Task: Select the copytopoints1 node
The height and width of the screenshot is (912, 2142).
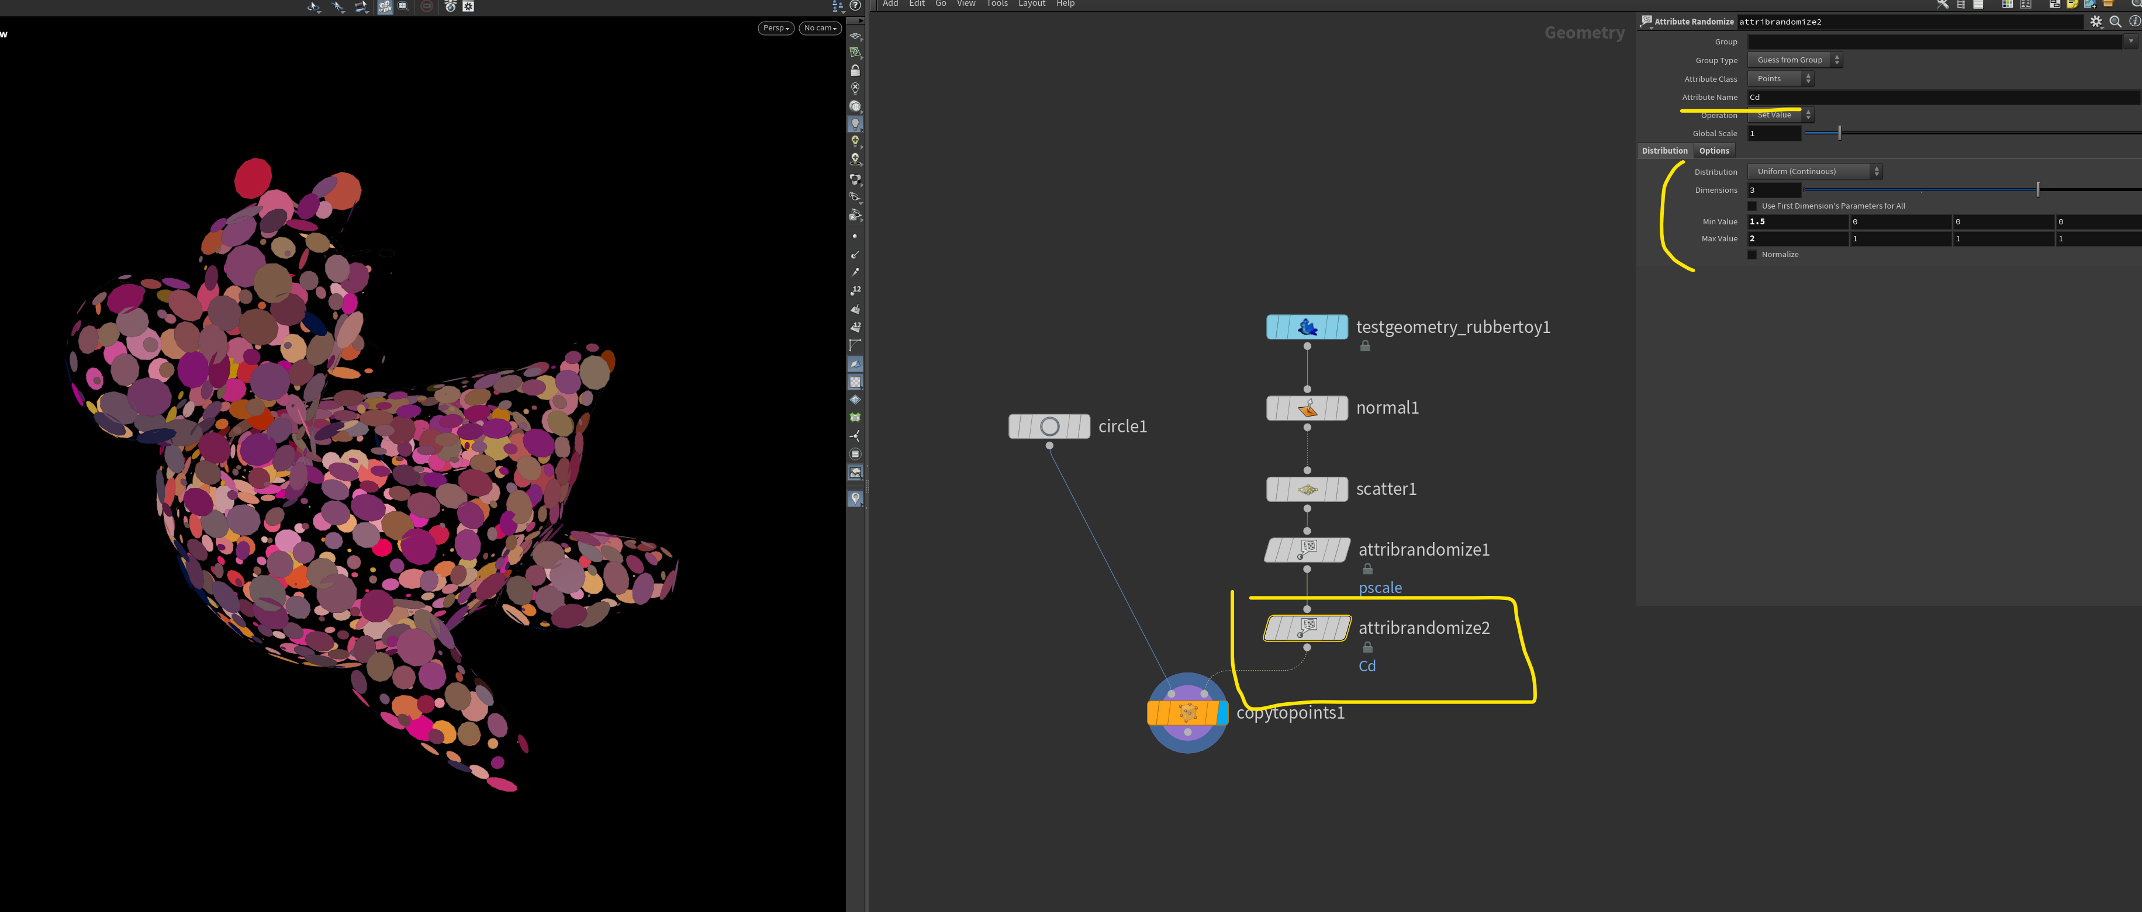Action: 1187,712
